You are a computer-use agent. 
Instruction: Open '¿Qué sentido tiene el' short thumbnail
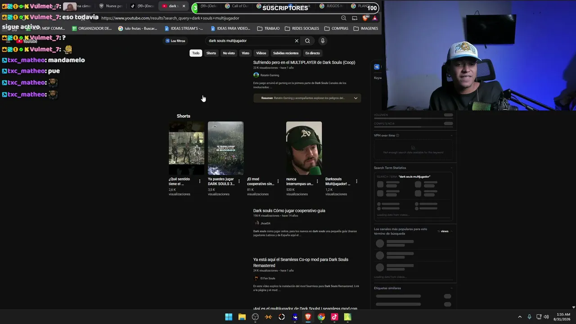(186, 148)
